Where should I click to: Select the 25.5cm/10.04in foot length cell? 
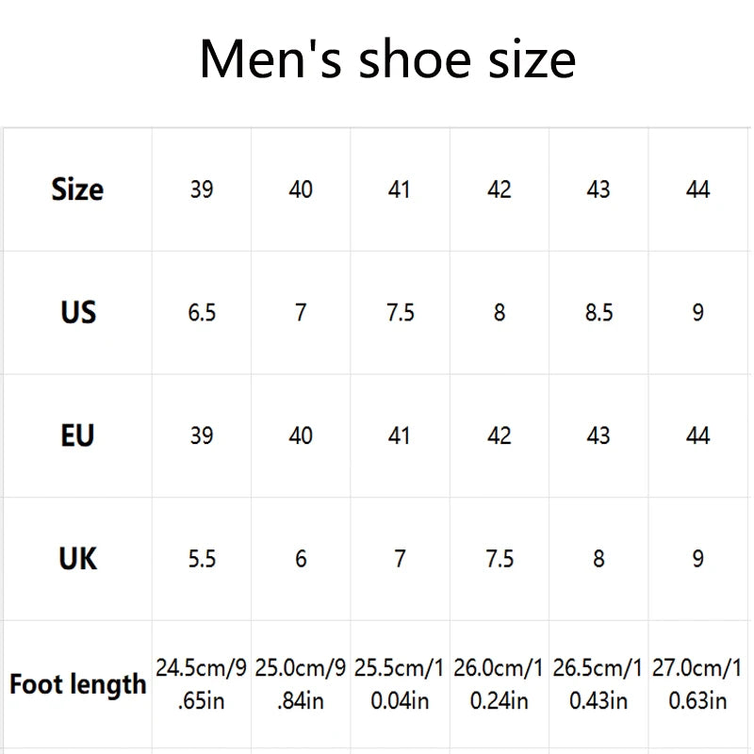point(400,684)
